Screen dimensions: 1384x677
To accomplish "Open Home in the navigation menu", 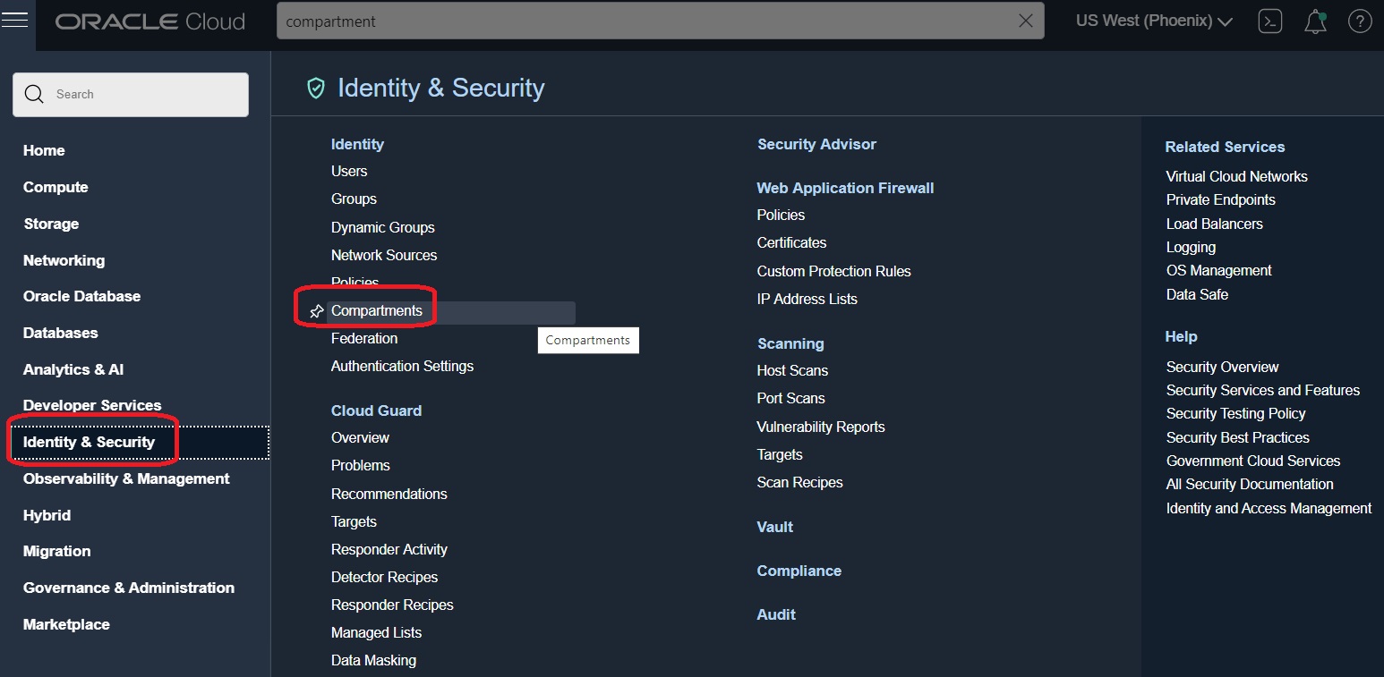I will click(x=44, y=150).
